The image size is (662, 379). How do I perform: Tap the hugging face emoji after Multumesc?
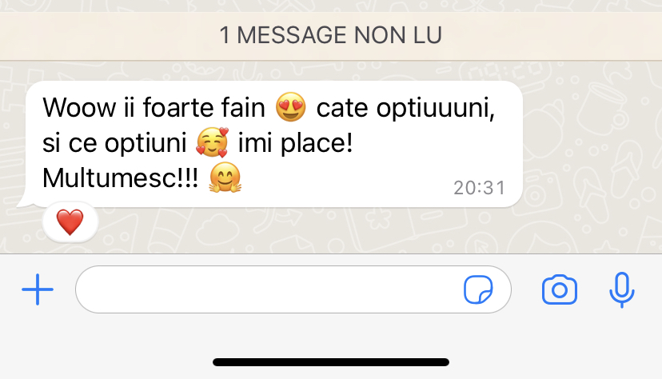225,178
